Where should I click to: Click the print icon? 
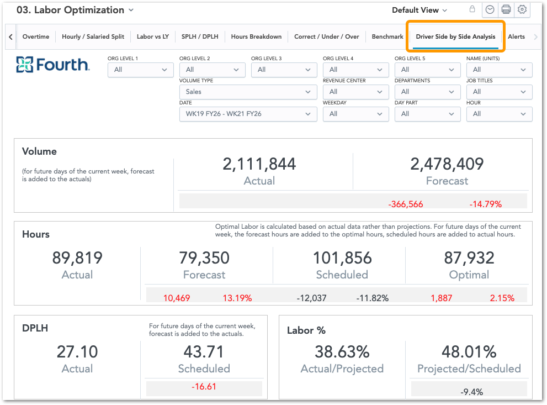pyautogui.click(x=506, y=10)
